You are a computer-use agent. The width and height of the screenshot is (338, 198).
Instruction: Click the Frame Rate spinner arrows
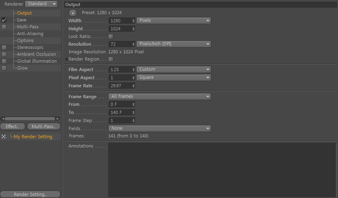133,86
